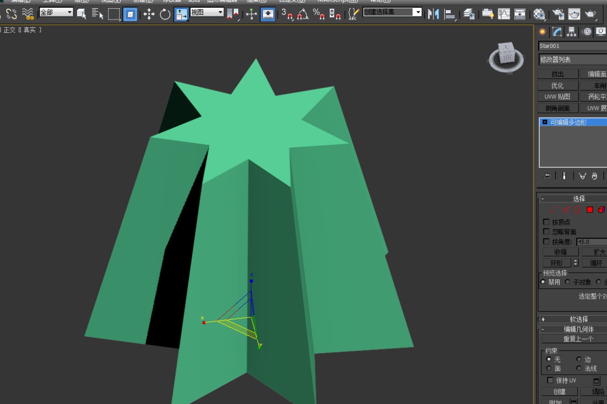Click the Select and Manipulate icon
607x404 pixels.
coord(252,15)
